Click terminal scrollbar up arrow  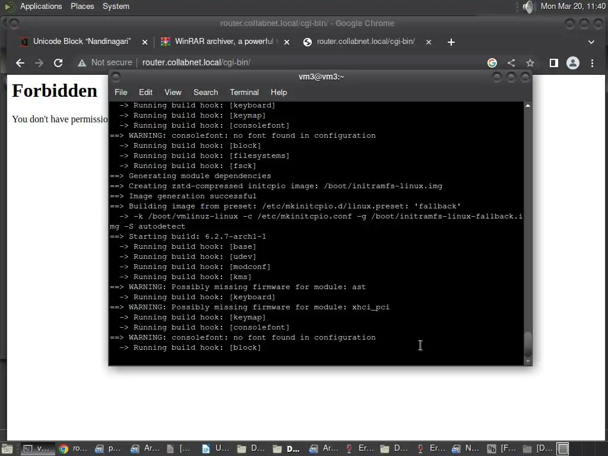[x=528, y=106]
